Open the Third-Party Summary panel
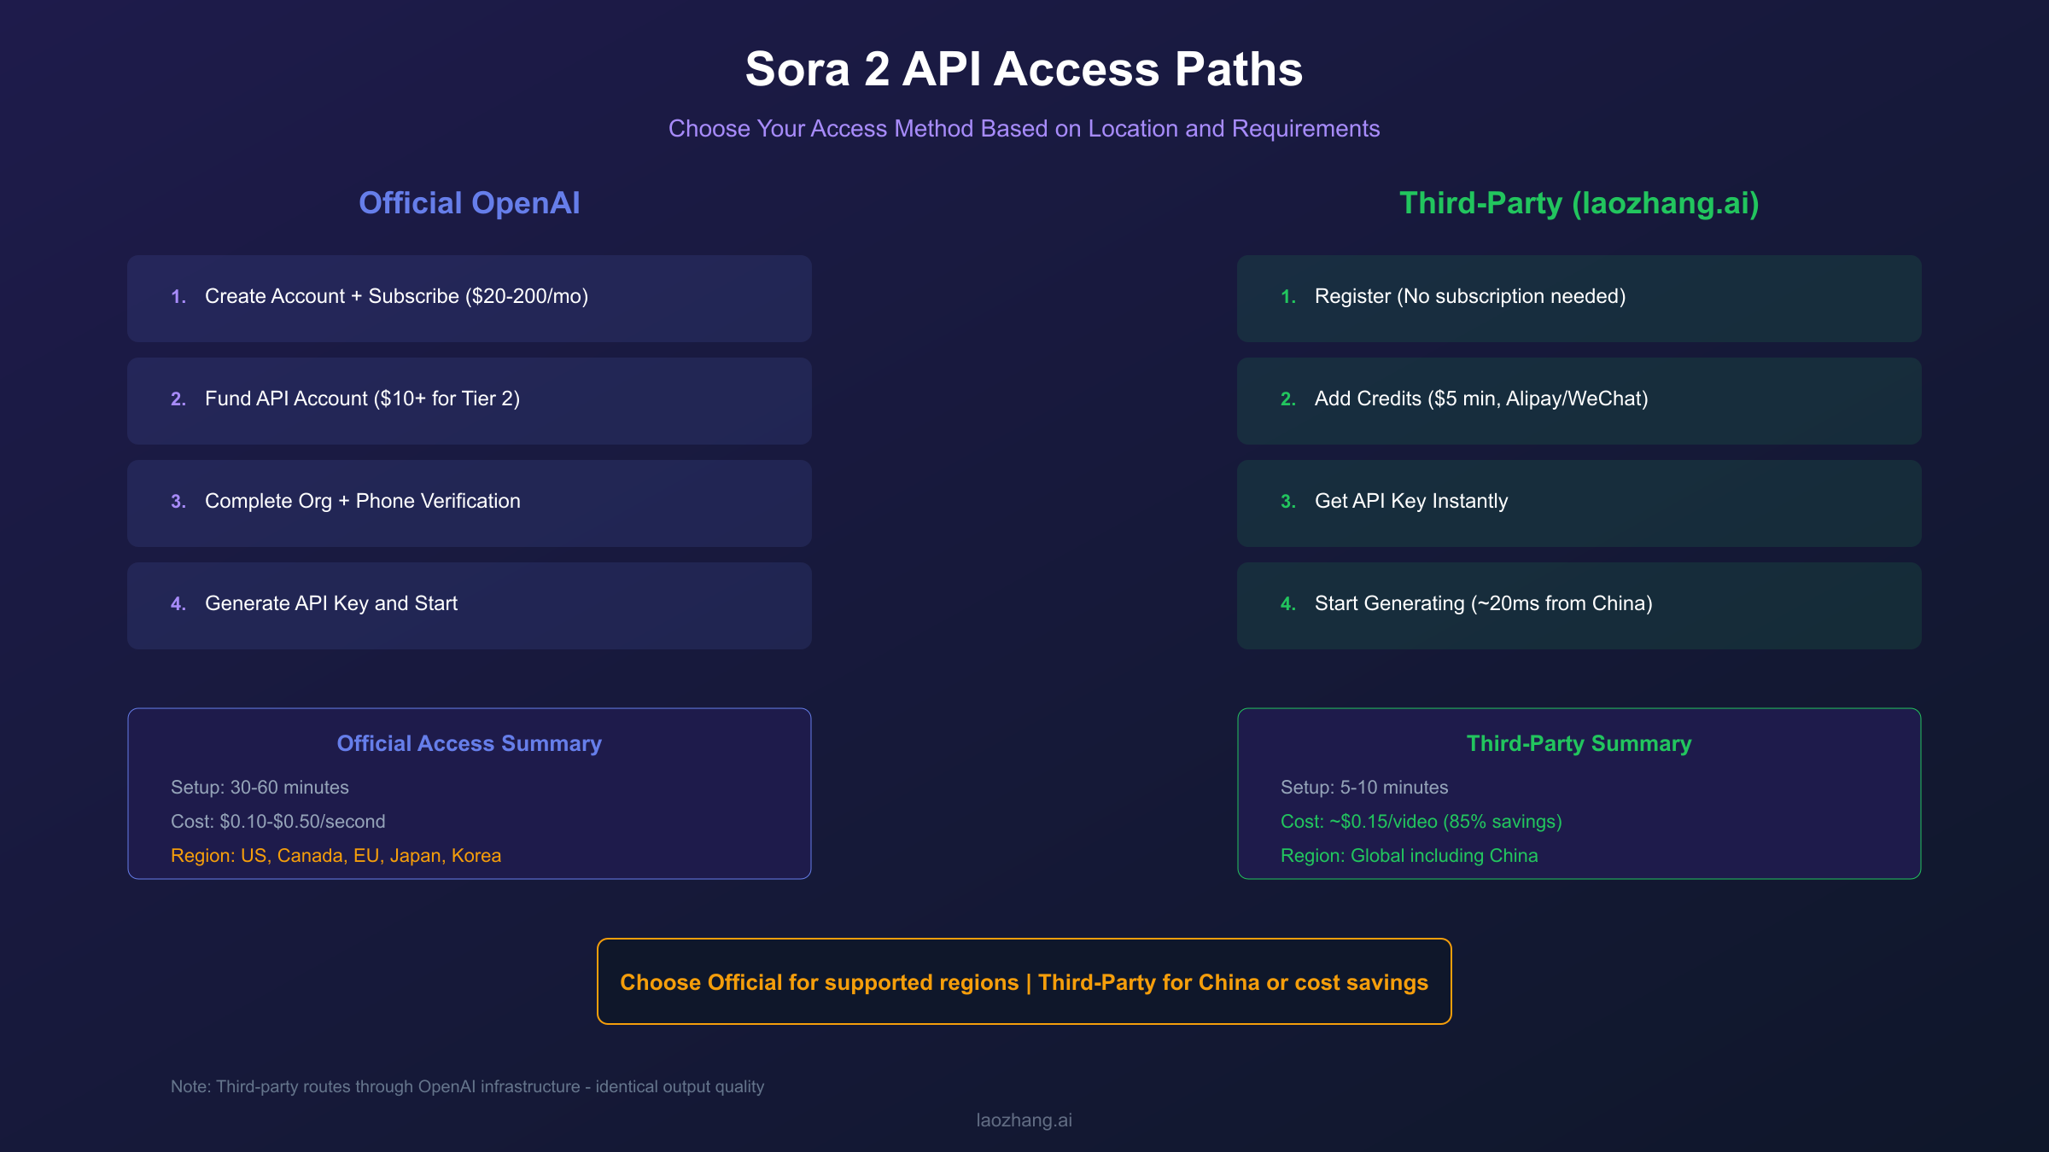The image size is (2049, 1152). click(1578, 794)
